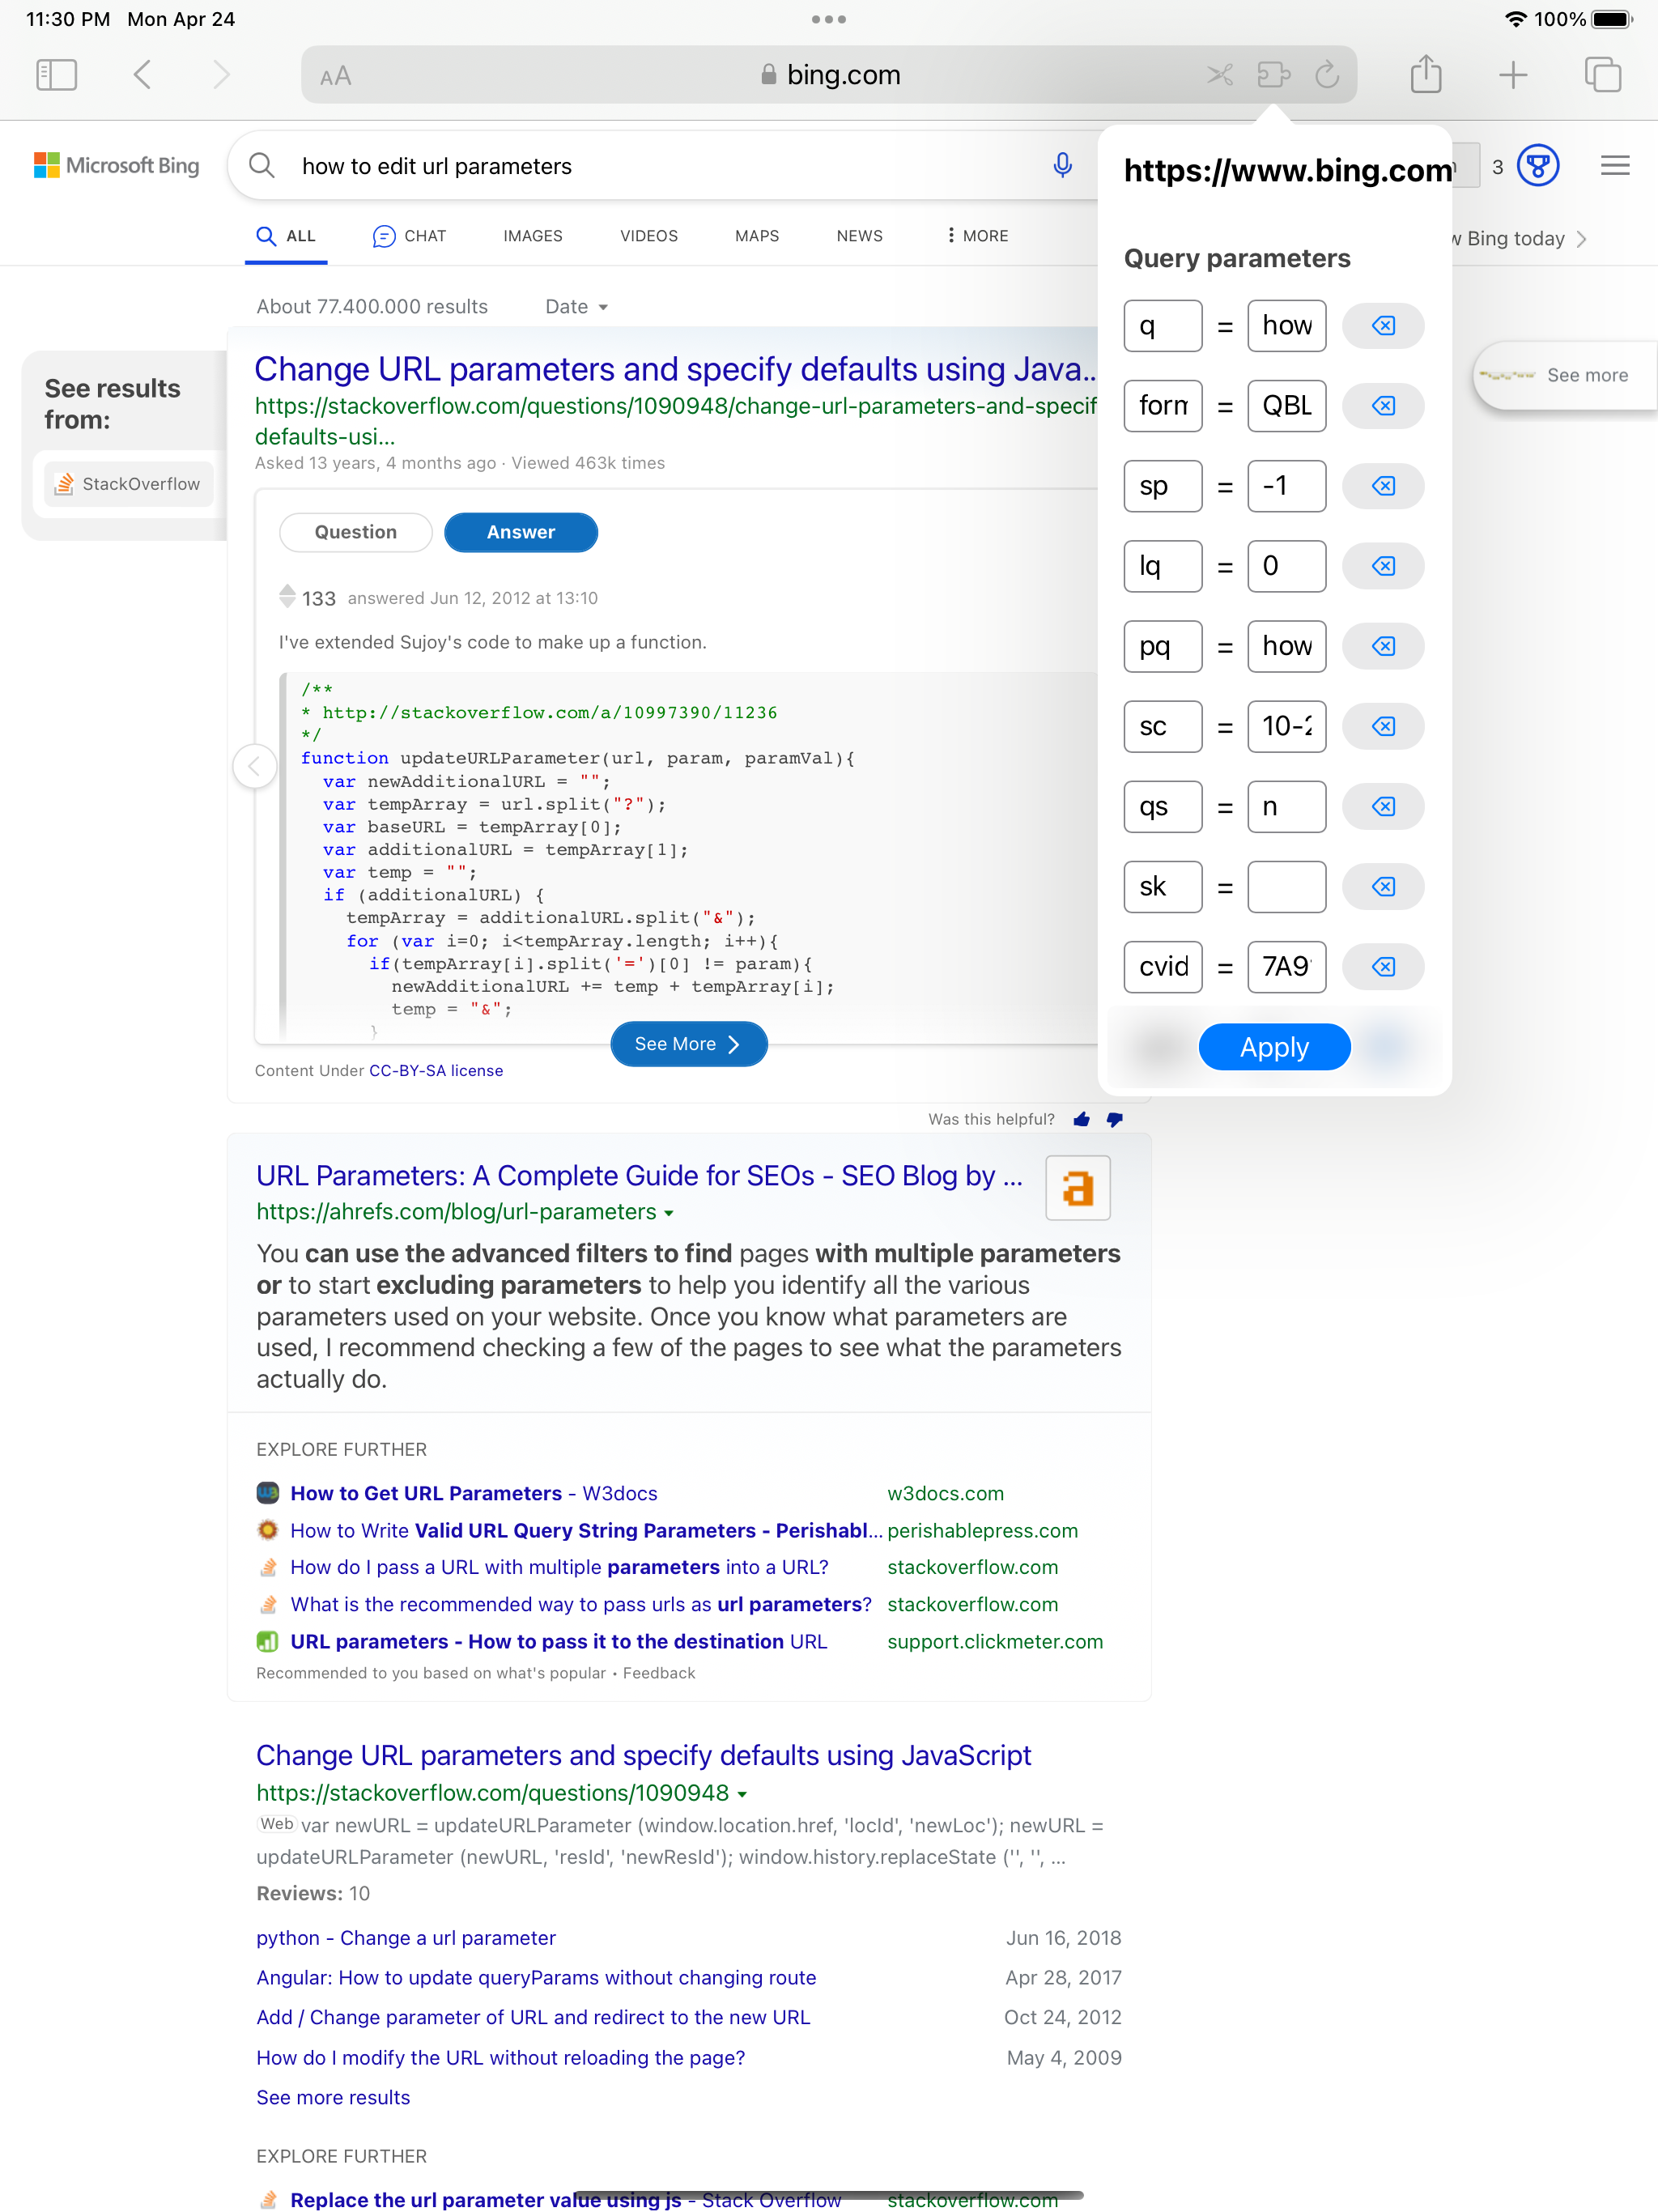Delete the lq query parameter

[1383, 566]
